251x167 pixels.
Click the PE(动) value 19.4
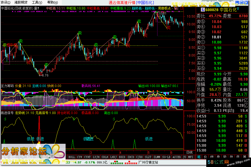pos(244,111)
